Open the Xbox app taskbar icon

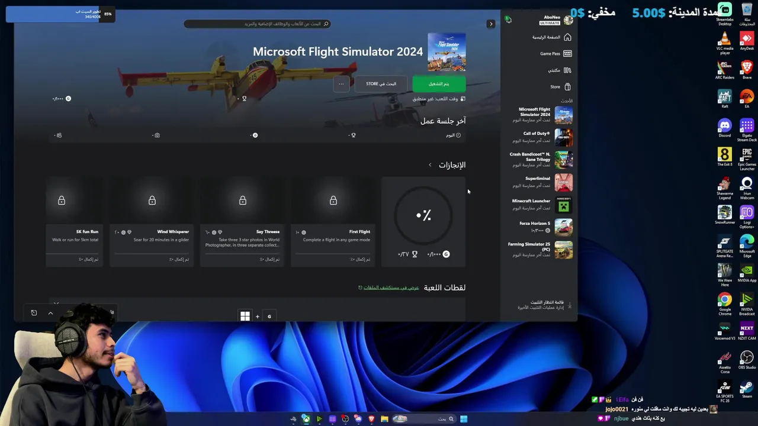306,419
